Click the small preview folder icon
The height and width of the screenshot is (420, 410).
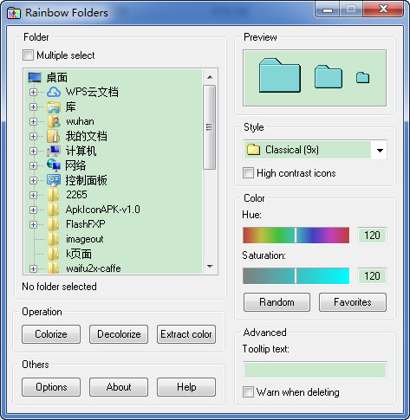point(362,77)
